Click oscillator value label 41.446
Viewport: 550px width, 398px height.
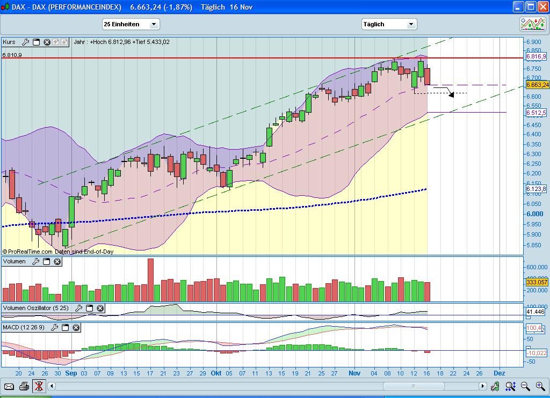[x=535, y=312]
